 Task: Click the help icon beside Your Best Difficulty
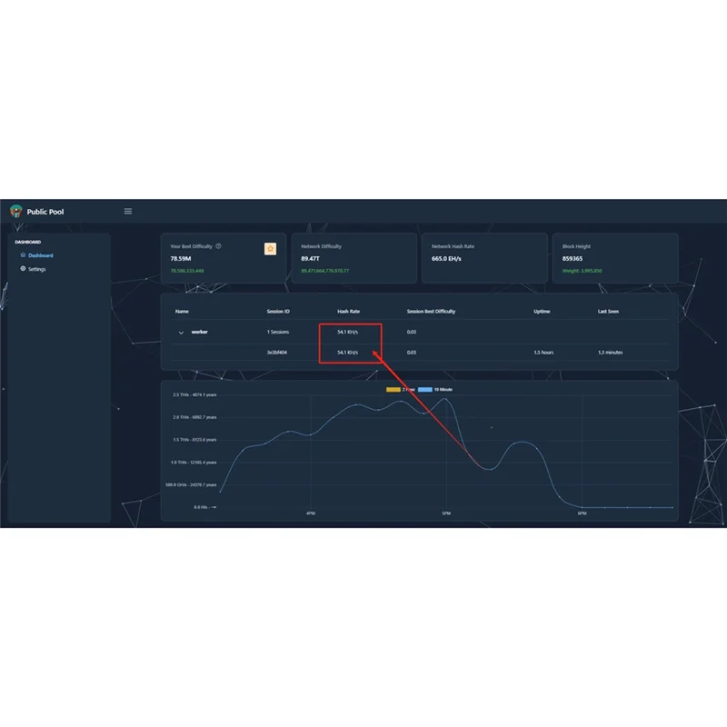click(x=218, y=246)
